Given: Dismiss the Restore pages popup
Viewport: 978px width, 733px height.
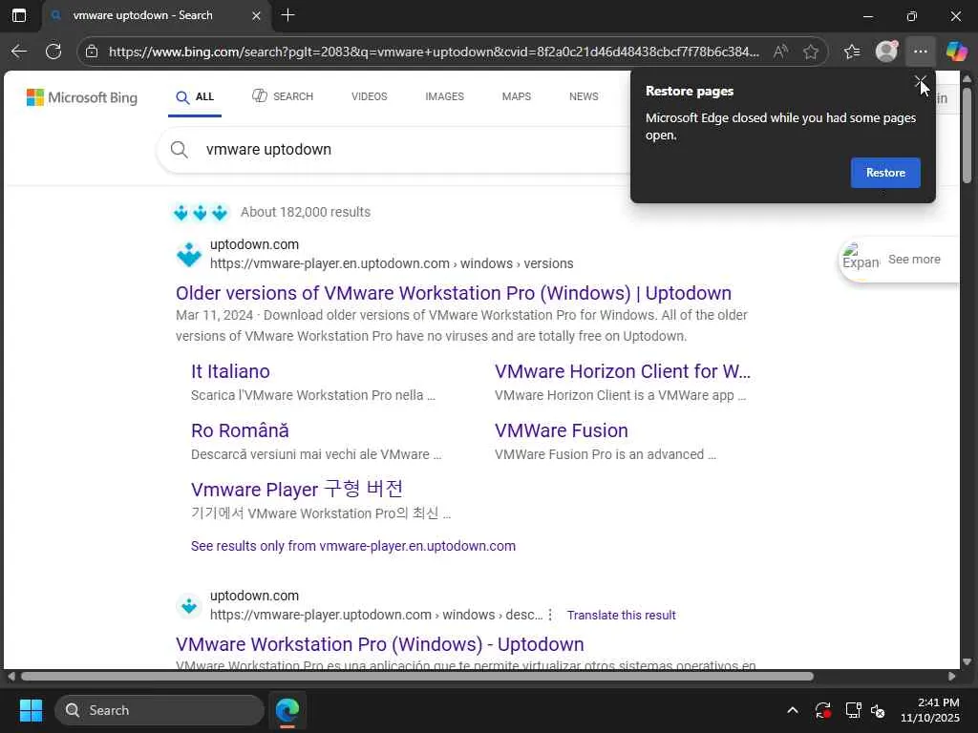Looking at the screenshot, I should (x=920, y=82).
